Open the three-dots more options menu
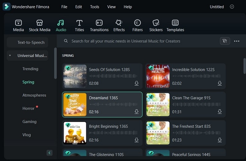The width and height of the screenshot is (246, 161). coord(236,41)
